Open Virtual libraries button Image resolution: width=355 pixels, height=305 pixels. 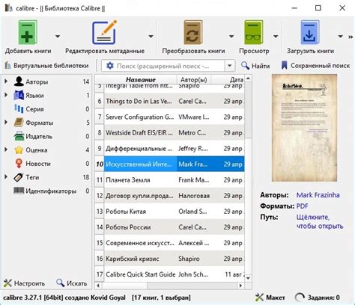pos(46,66)
